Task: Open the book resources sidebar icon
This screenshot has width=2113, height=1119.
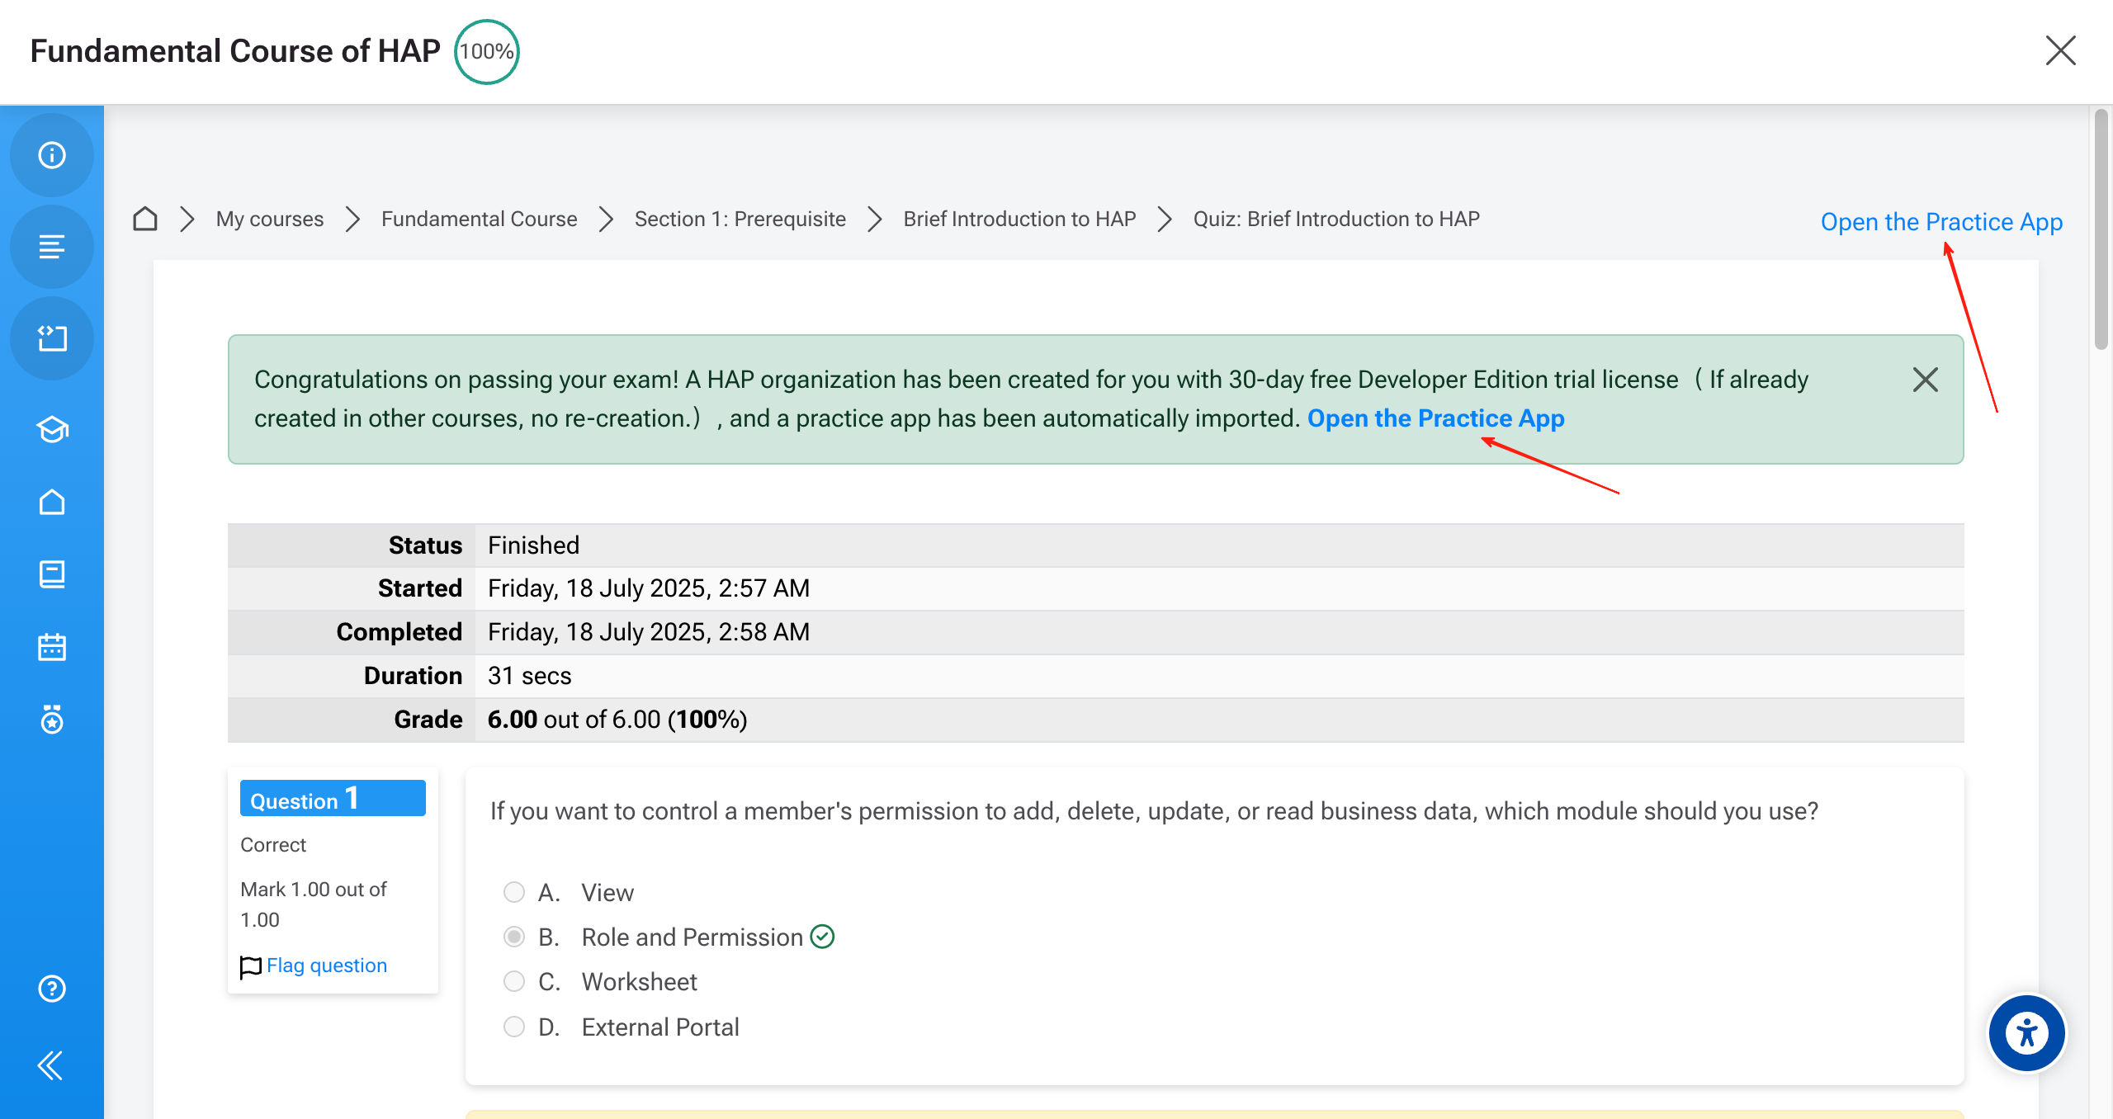Action: (x=52, y=574)
